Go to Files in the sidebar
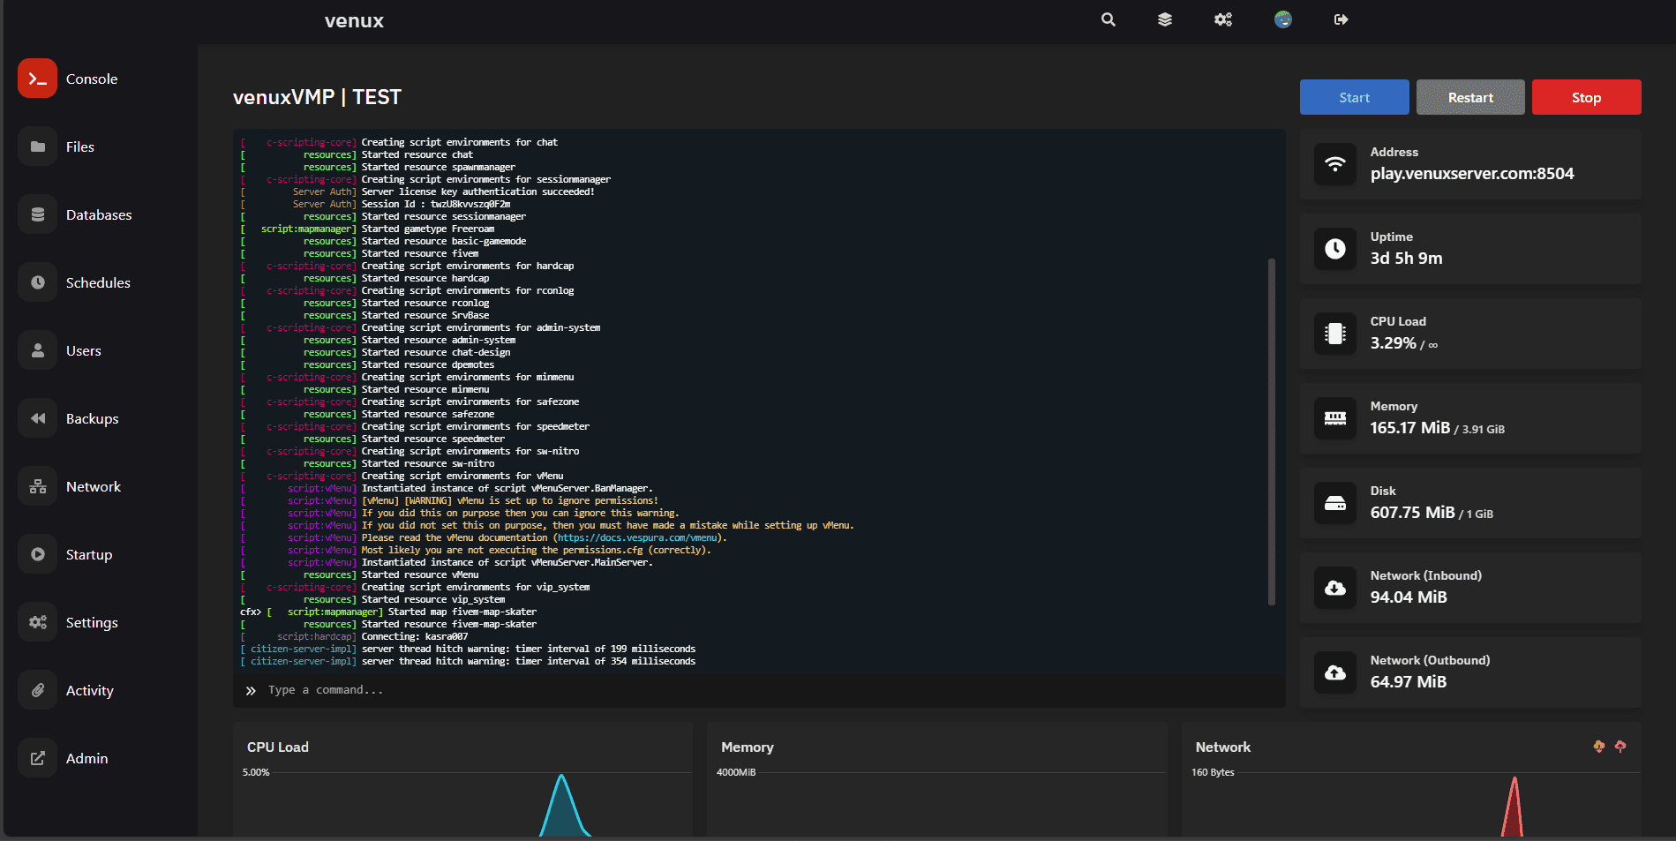The image size is (1676, 841). 38,146
